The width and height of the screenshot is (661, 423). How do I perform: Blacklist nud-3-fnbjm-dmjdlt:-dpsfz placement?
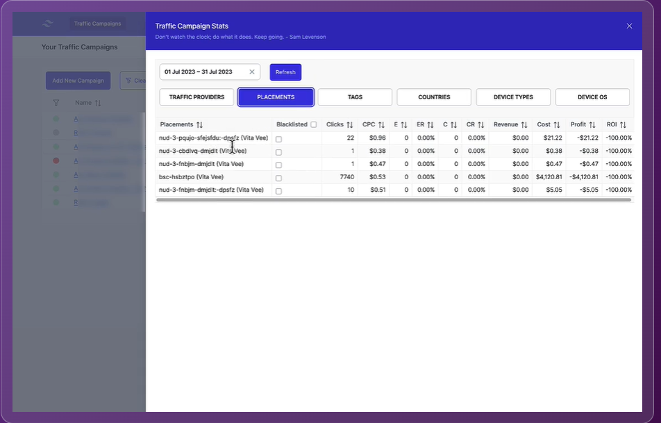tap(278, 192)
